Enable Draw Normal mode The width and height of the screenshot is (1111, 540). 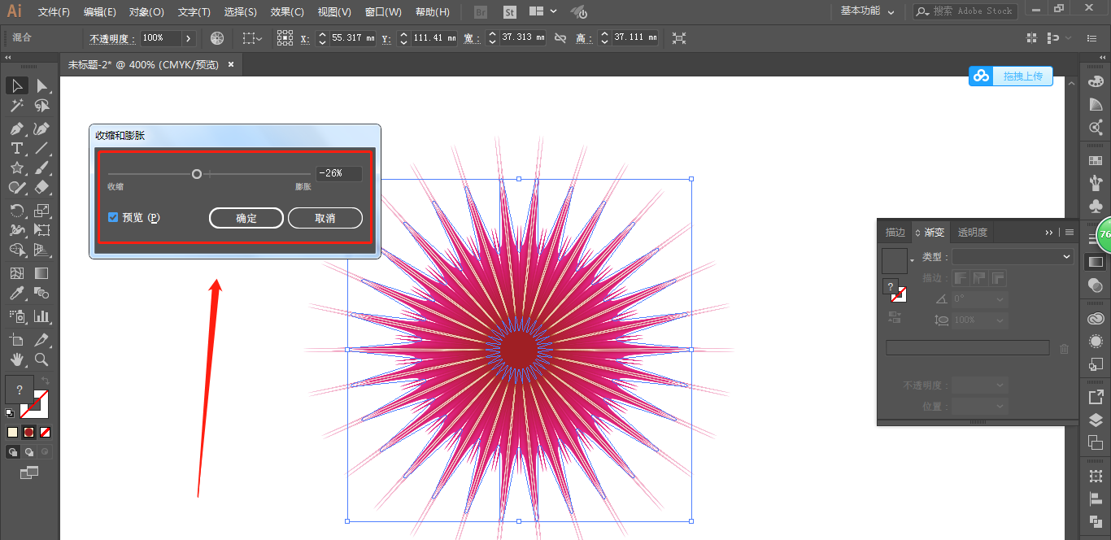(14, 452)
